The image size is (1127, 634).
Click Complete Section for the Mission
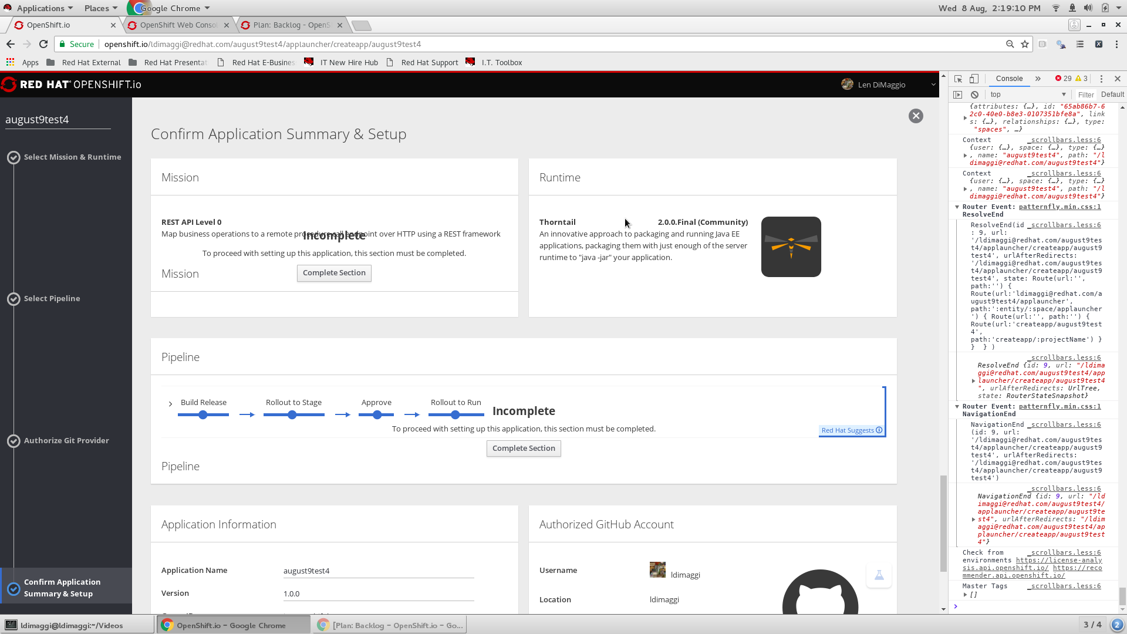pos(333,273)
